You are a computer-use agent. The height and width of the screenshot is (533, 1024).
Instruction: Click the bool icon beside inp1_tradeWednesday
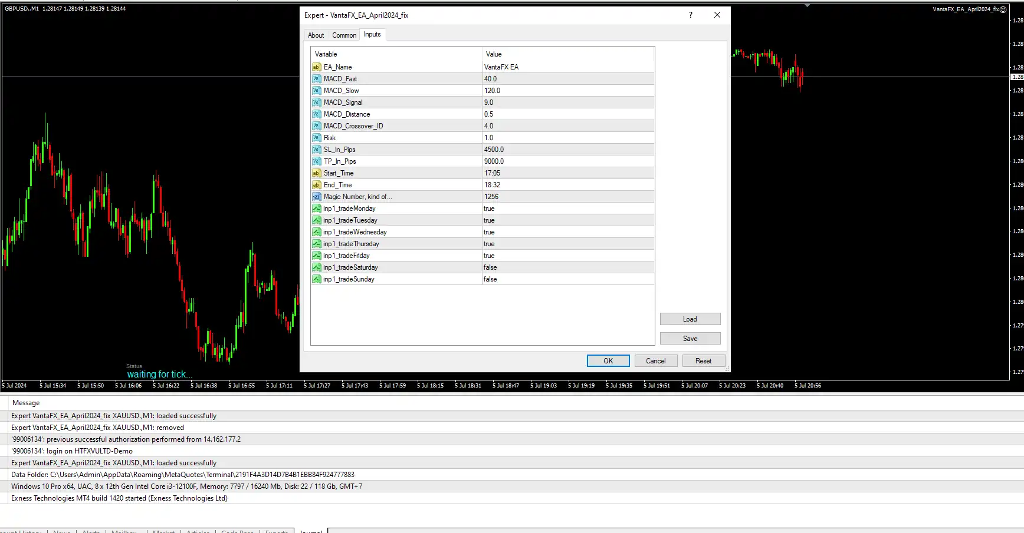[x=317, y=232]
